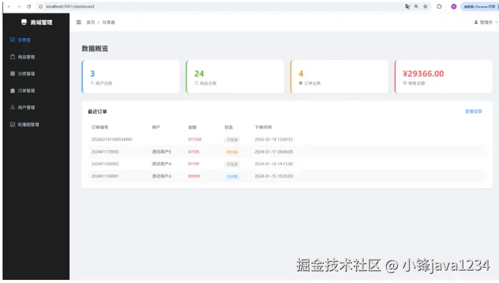Click the admin user icon in header
This screenshot has width=499, height=283.
(476, 22)
